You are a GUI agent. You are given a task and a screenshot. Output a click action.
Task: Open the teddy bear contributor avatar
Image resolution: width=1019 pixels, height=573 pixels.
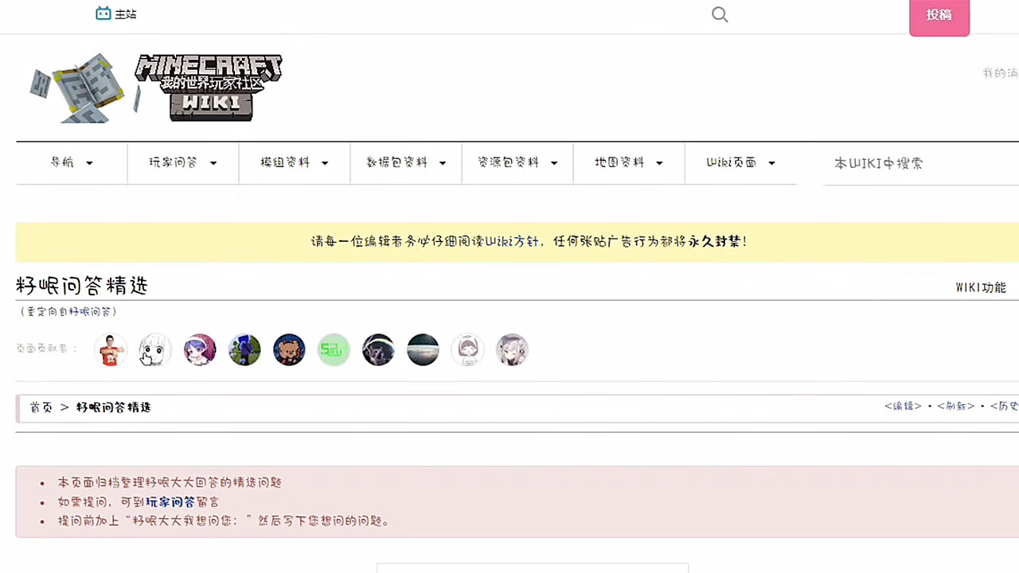point(289,349)
